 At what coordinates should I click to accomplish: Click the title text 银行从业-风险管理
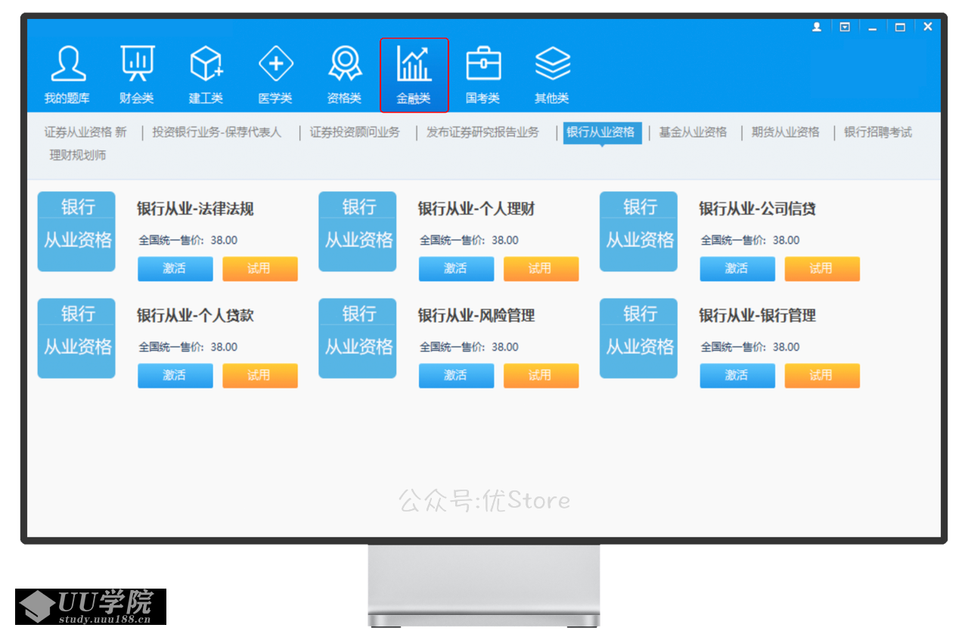[476, 316]
